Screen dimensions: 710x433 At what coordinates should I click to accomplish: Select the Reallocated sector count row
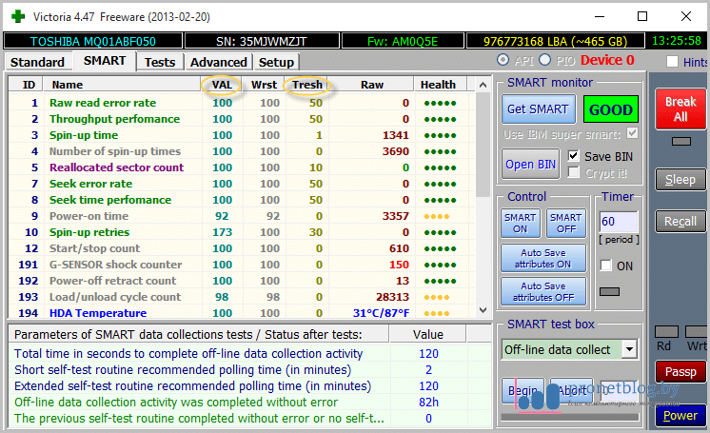242,167
